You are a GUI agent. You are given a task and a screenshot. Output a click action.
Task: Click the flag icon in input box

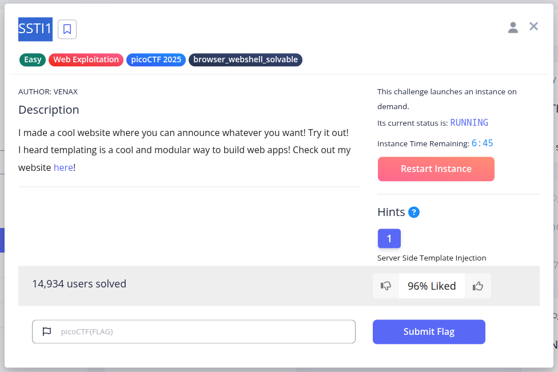point(47,331)
